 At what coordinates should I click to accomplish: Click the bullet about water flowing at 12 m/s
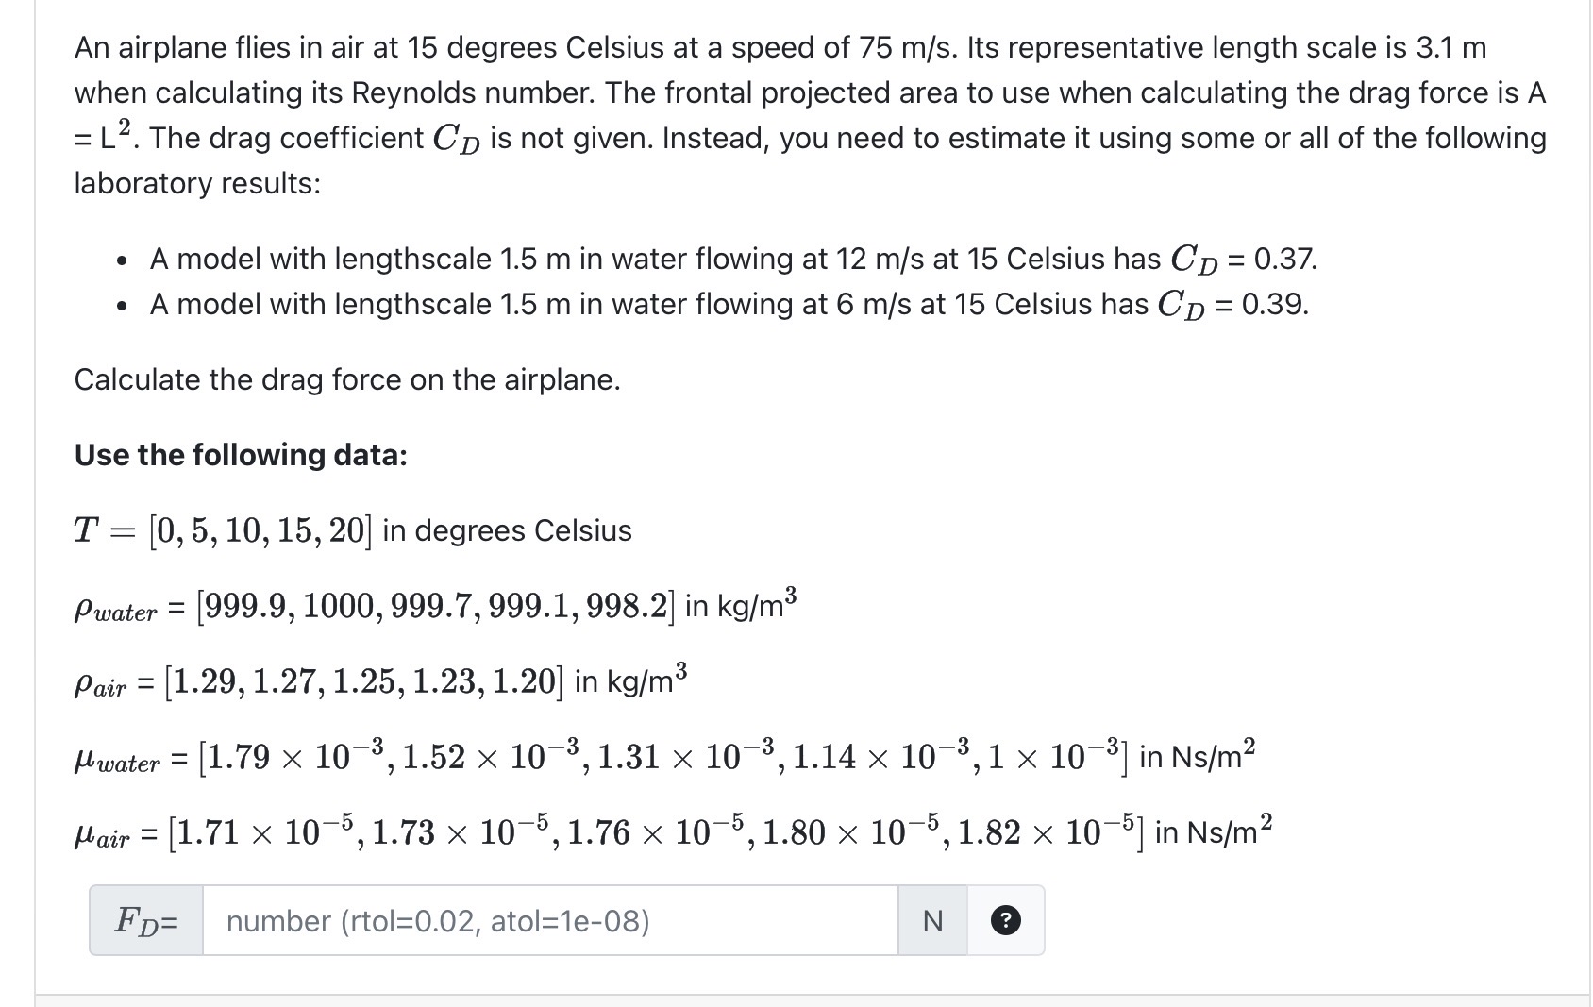pyautogui.click(x=733, y=259)
